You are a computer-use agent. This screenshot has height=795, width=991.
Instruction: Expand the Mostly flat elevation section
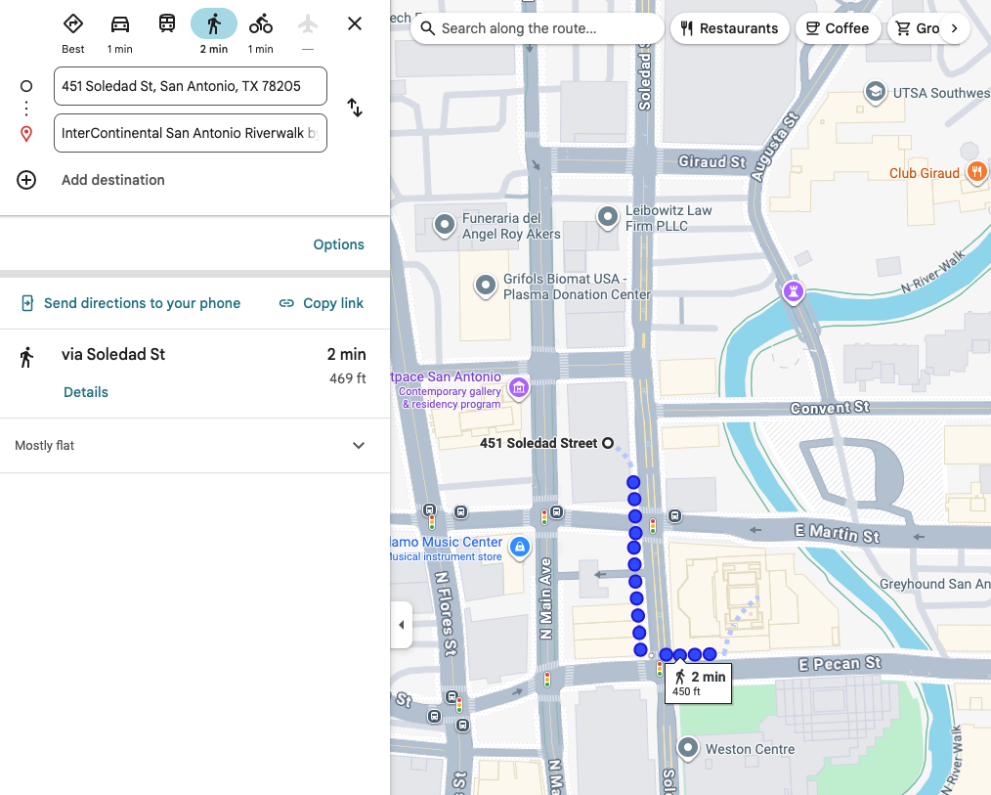tap(194, 445)
